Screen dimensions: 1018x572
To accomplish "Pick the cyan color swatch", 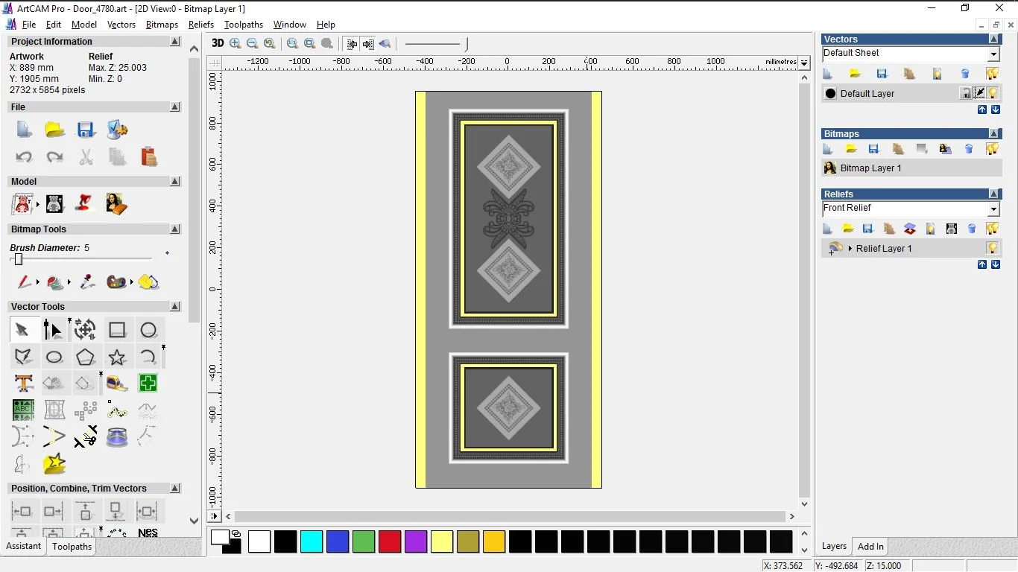I will pos(312,541).
